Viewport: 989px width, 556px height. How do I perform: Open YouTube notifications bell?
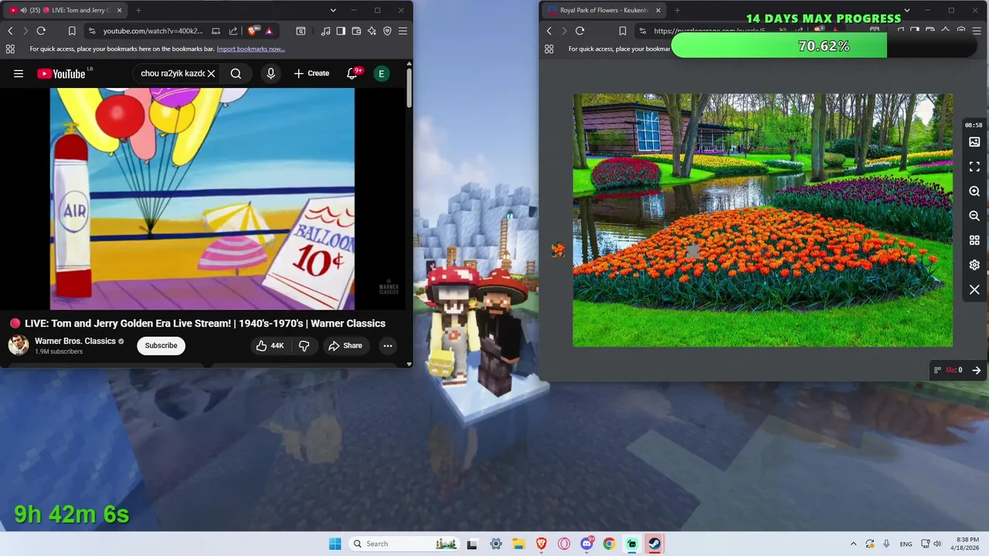click(352, 73)
